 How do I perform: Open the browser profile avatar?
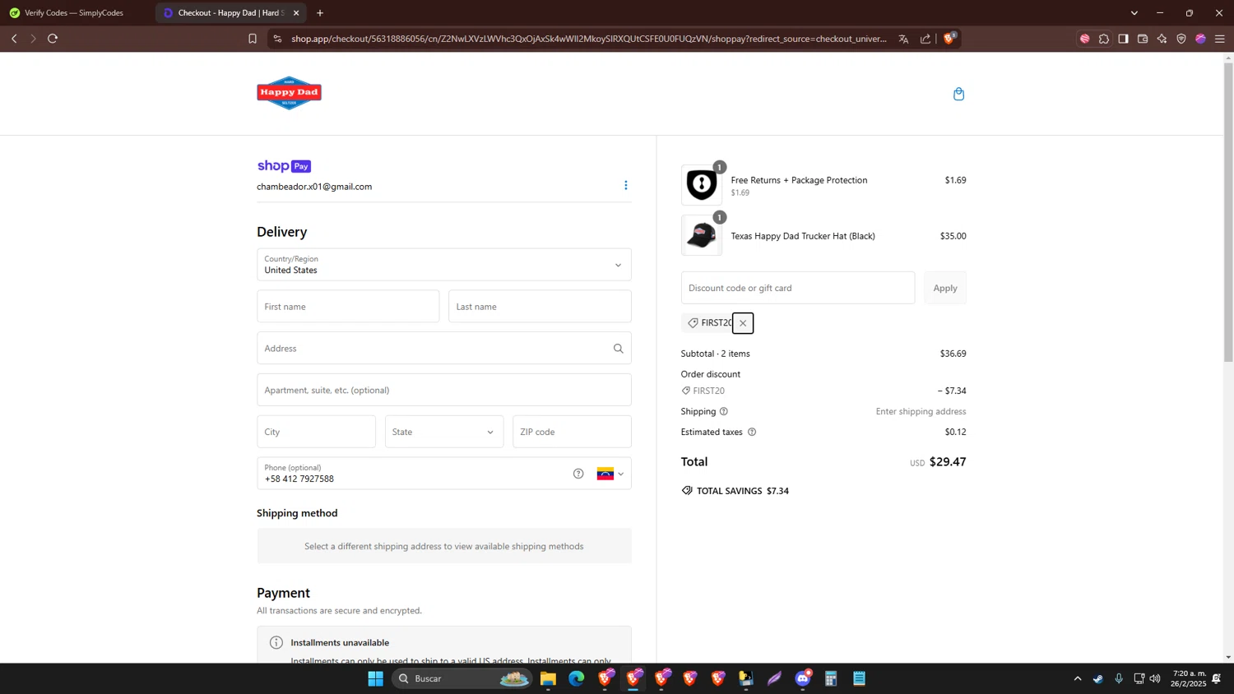tap(1200, 39)
